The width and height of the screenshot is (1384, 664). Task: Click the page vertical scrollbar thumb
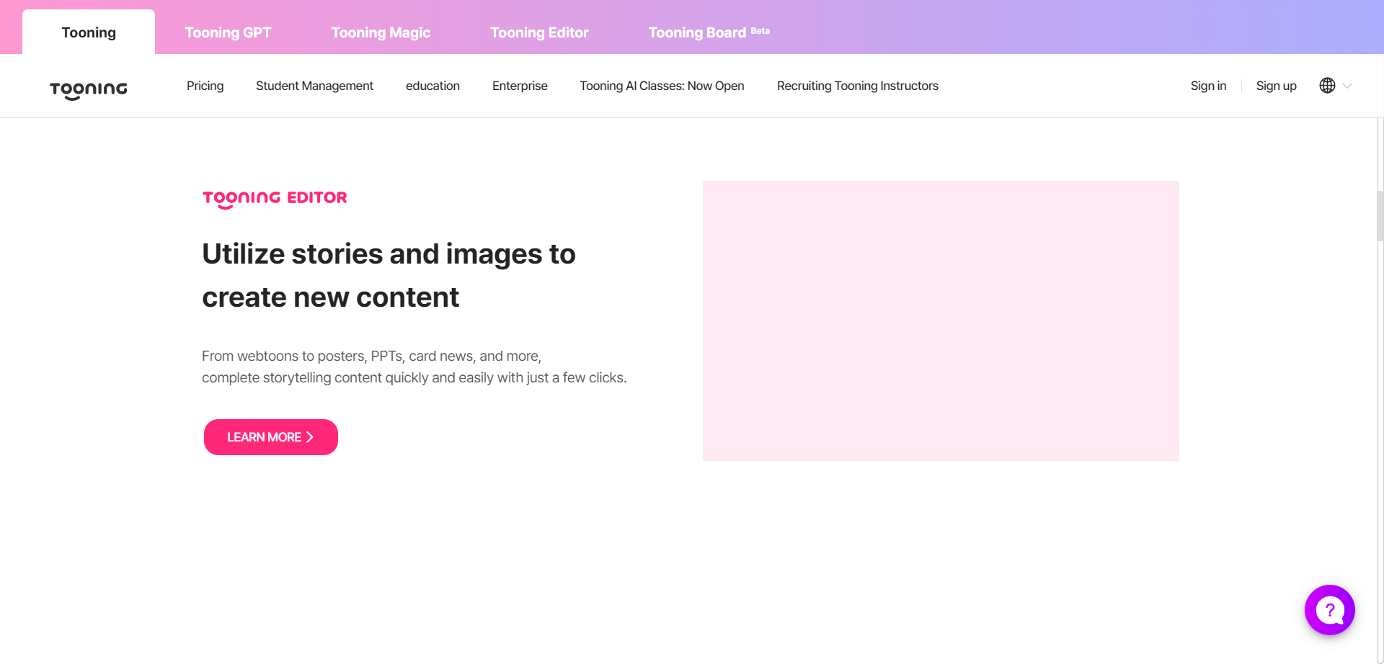click(1380, 215)
